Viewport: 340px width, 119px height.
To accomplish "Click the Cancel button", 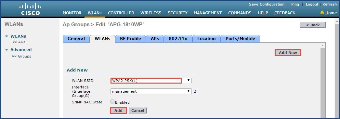I will coord(138,110).
